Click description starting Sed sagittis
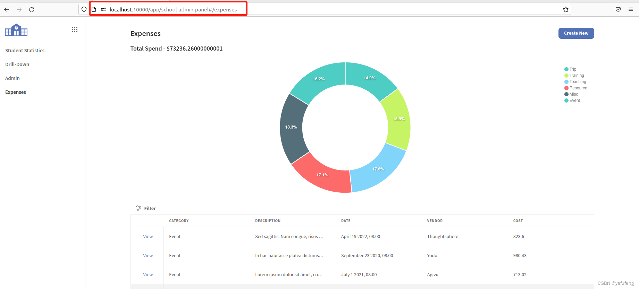Screen dimensions: 639x289 [289, 237]
